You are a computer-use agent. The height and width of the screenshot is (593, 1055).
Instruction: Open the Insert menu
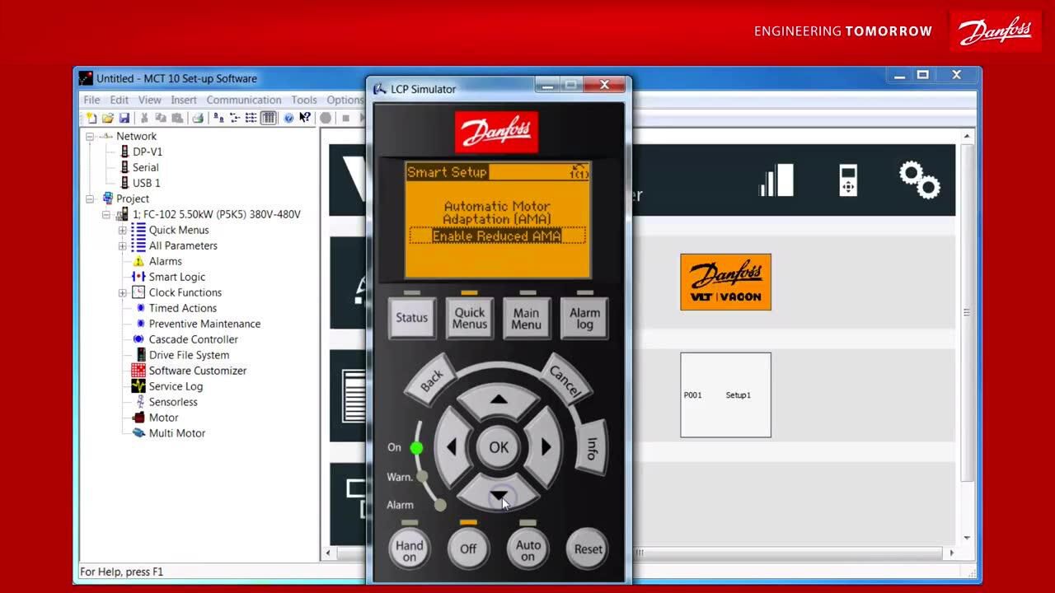(183, 100)
